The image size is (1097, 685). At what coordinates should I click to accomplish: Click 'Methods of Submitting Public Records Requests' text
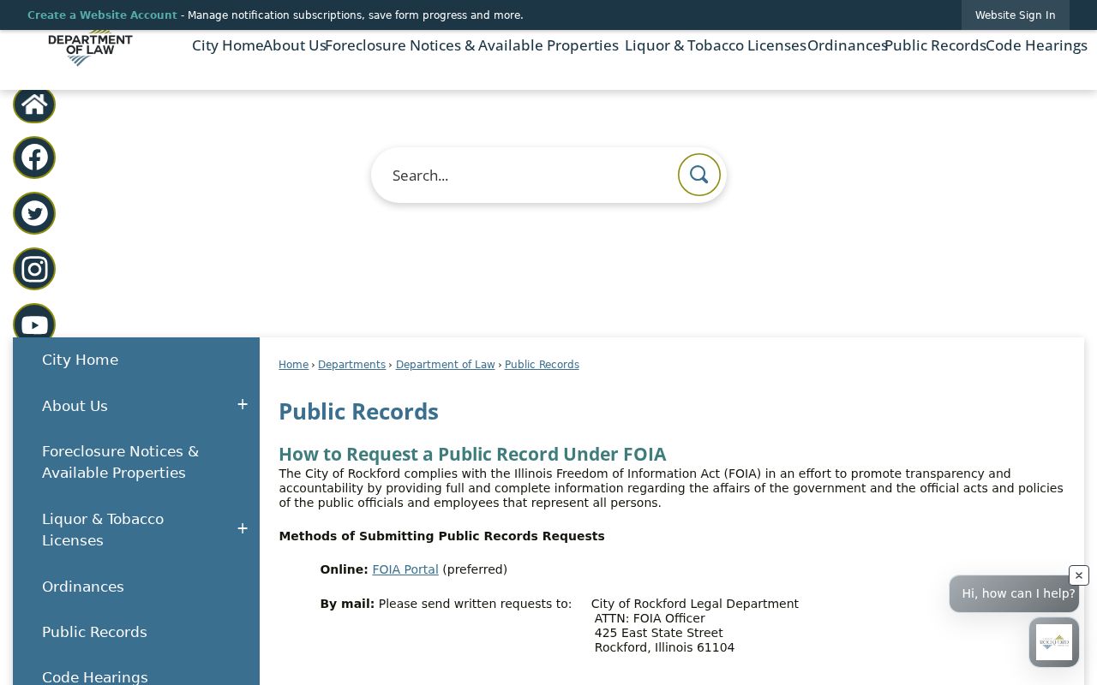(441, 536)
